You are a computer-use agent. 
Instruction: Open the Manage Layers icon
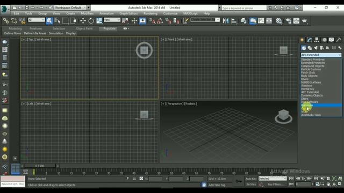243,21
